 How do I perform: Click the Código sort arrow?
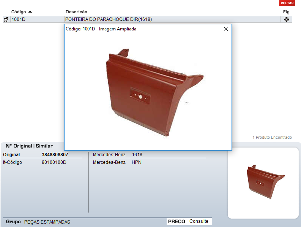(30, 12)
